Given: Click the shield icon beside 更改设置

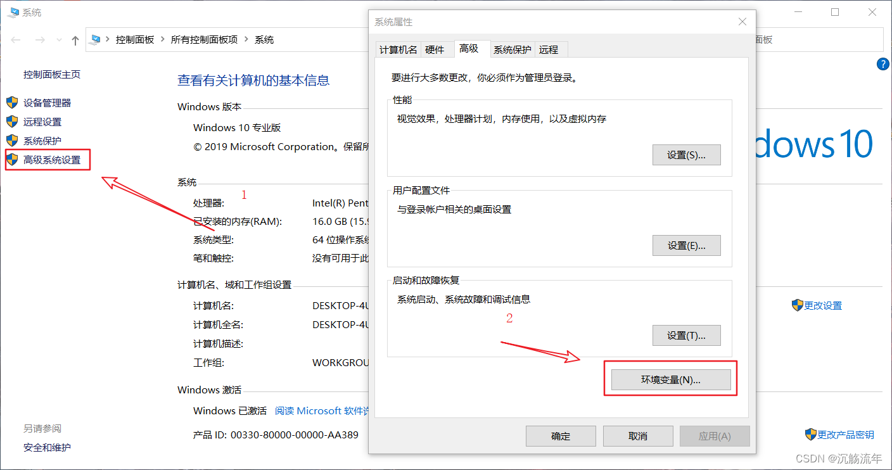Looking at the screenshot, I should point(798,305).
